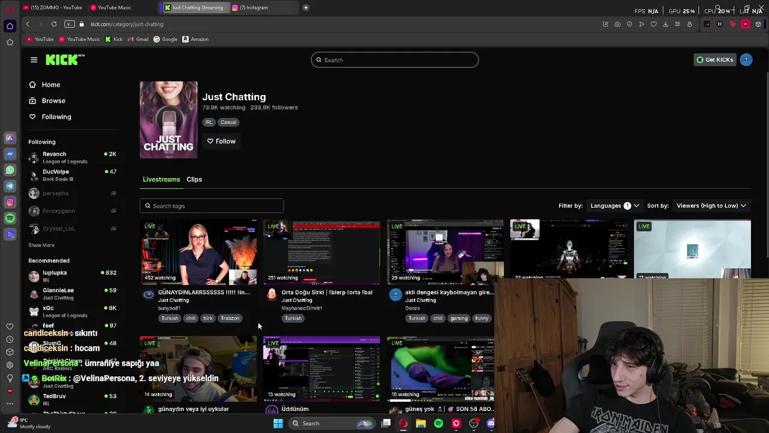Open luplupka in Recommended list

[x=72, y=276]
